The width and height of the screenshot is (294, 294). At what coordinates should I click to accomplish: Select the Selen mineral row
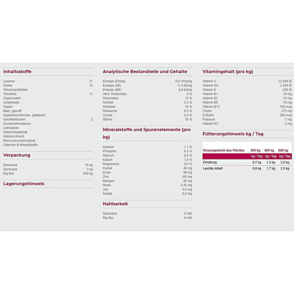[147, 185]
